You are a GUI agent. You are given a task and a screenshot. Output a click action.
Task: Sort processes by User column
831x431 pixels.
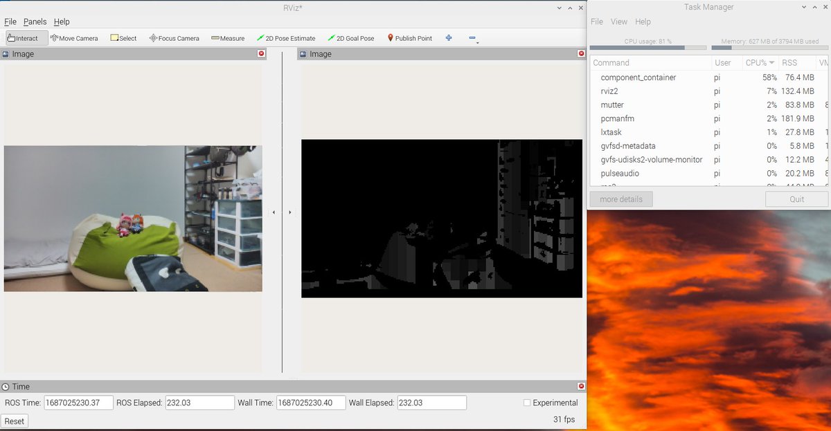pos(726,62)
